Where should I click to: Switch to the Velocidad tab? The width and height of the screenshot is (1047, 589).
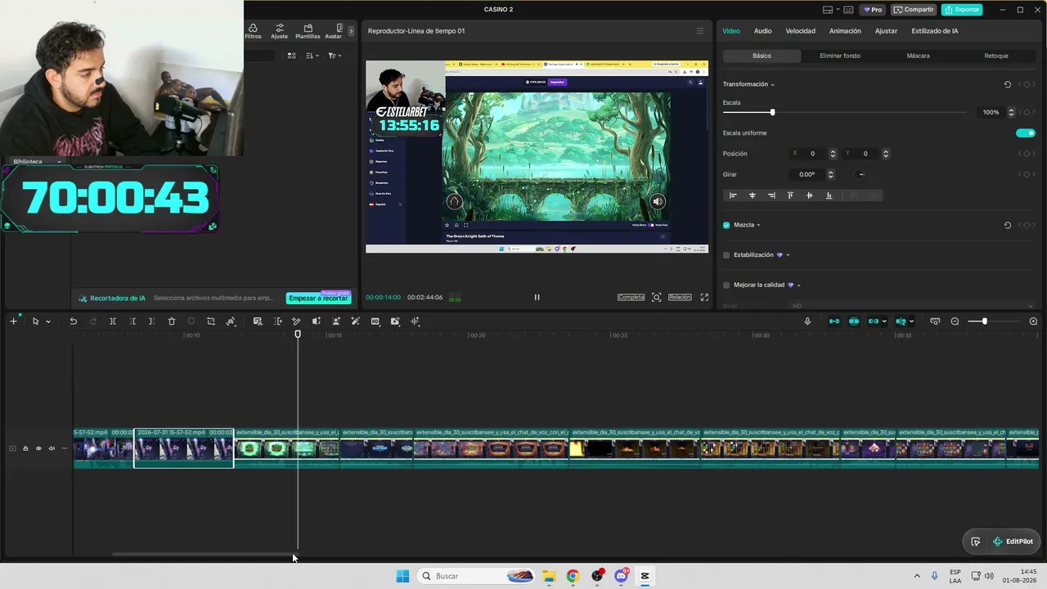coord(800,31)
